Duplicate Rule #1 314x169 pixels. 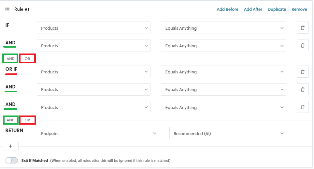(277, 9)
